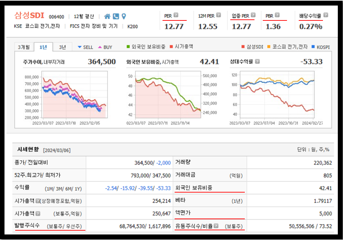343x240 pixels.
Task: Click the blue KOSPI legend swatch
Action: coord(313,46)
